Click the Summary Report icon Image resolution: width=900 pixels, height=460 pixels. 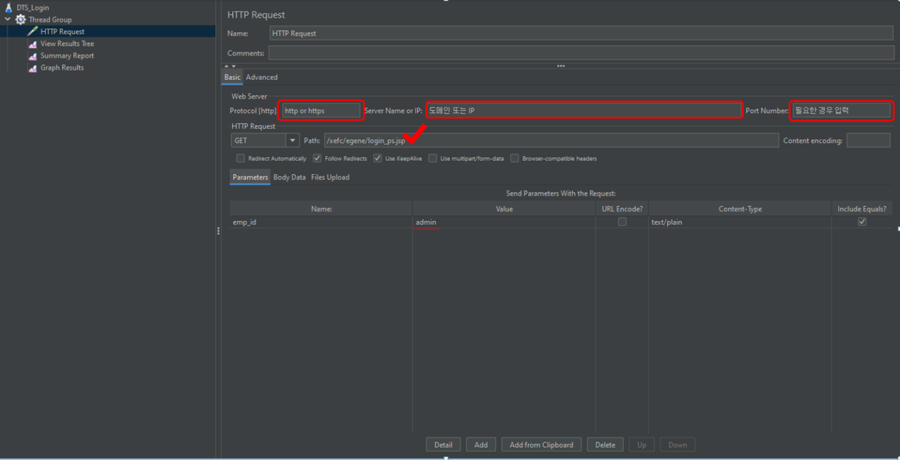point(33,56)
